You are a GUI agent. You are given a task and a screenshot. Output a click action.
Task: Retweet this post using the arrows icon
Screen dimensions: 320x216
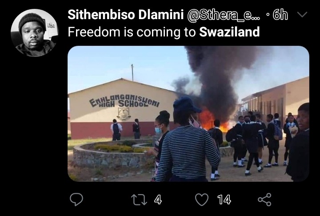point(139,200)
